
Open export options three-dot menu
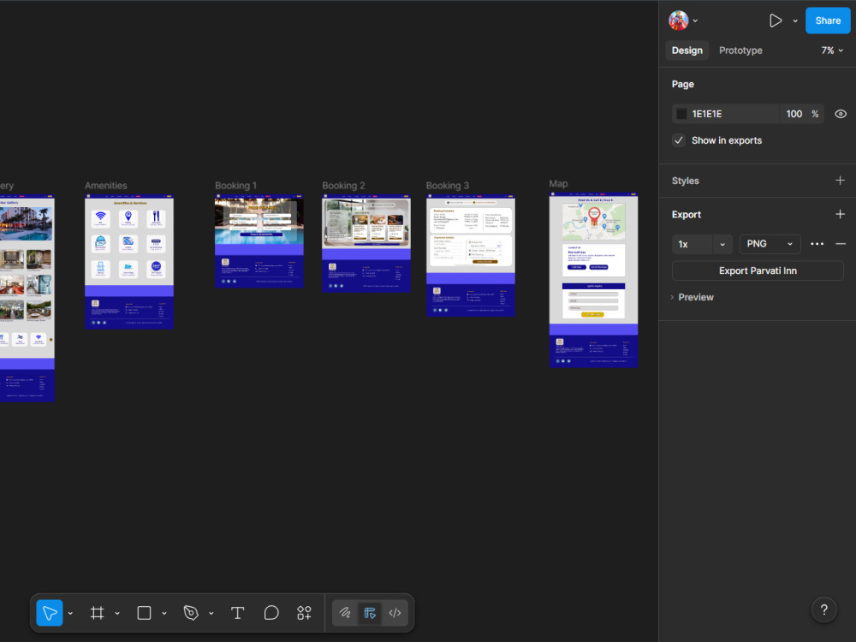tap(817, 244)
